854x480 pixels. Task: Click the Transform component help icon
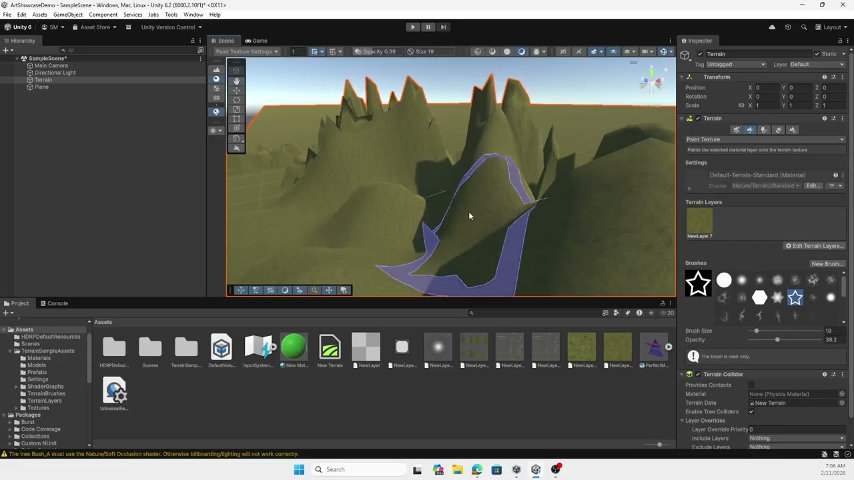coord(824,77)
